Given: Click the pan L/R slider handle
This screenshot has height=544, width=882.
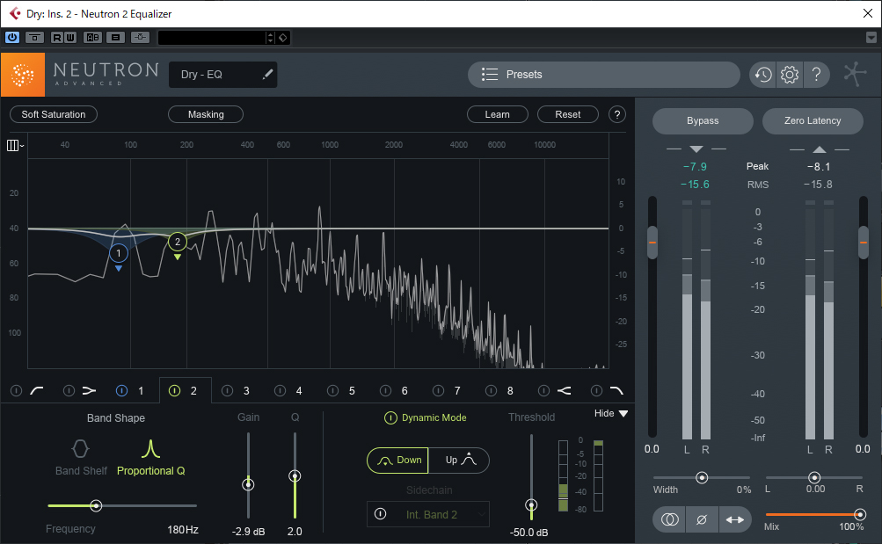Looking at the screenshot, I should pyautogui.click(x=814, y=478).
